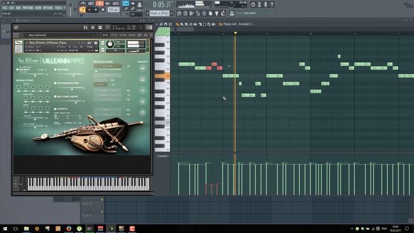Open the ADD menu
Viewport: 414px width, 233px height.
pyautogui.click(x=18, y=8)
